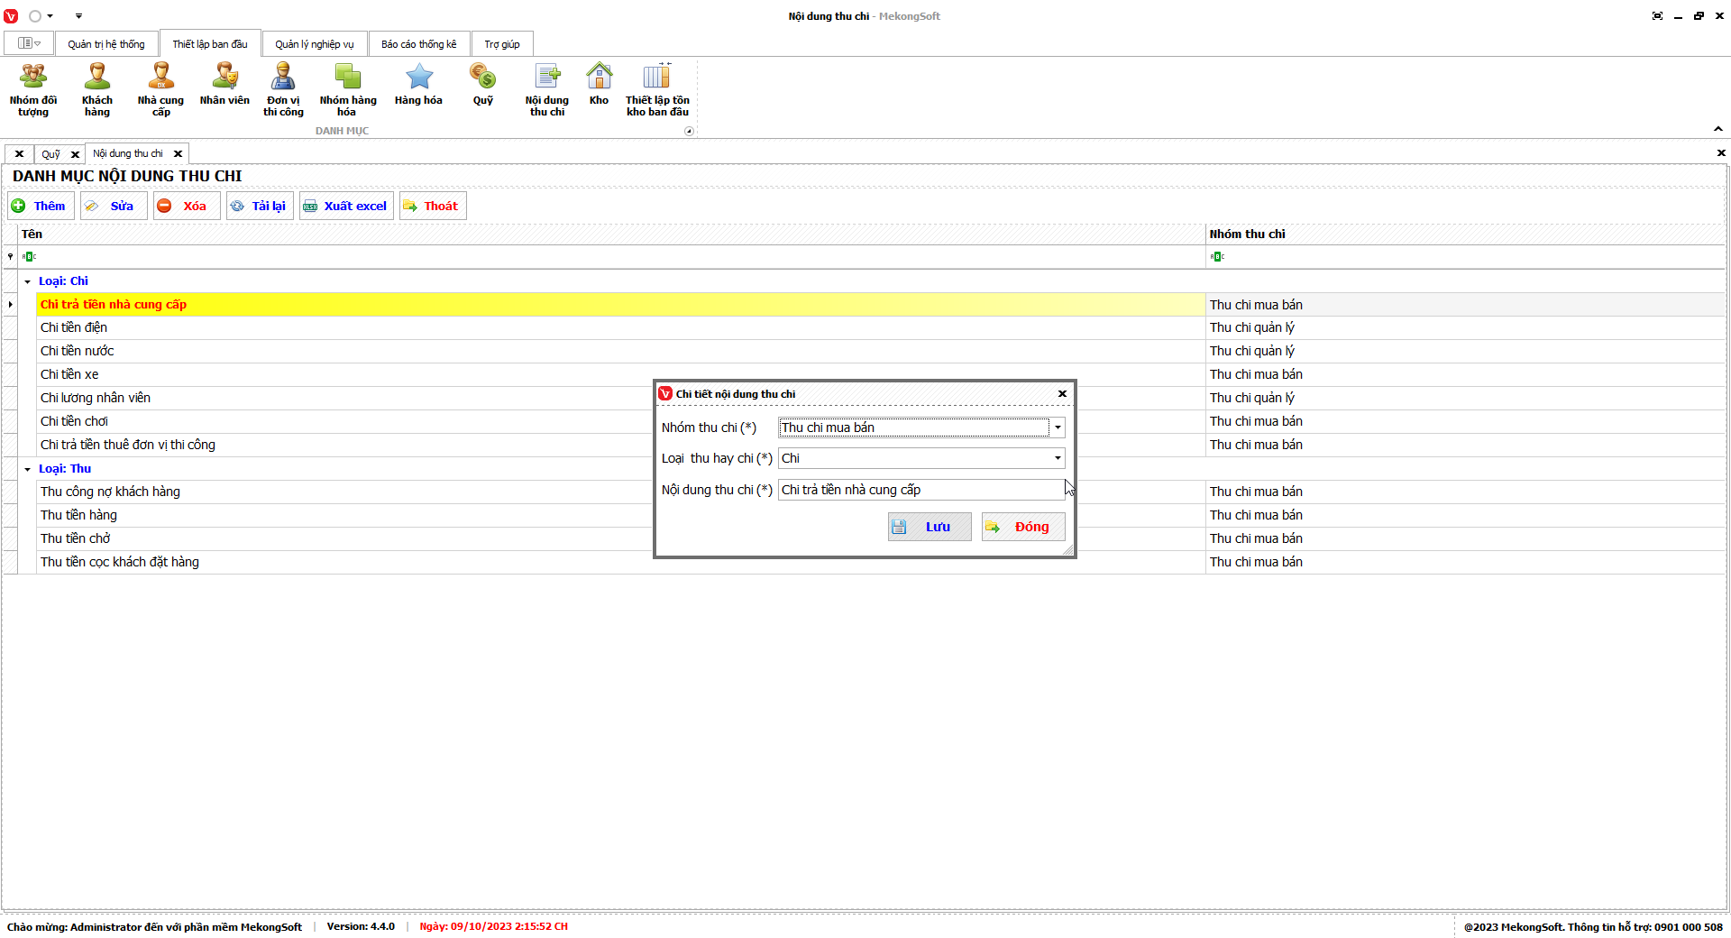This screenshot has width=1731, height=938.
Task: Click the round quick access button
Action: (x=35, y=16)
